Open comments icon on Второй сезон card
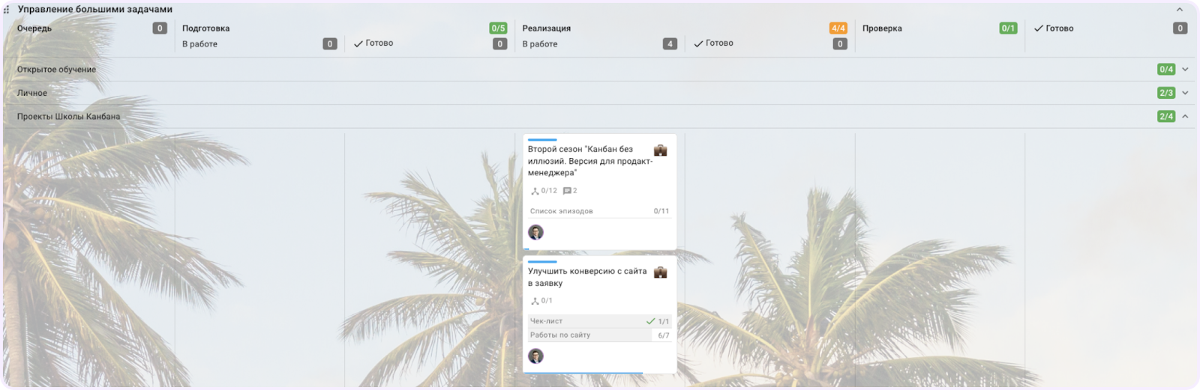 pos(567,191)
